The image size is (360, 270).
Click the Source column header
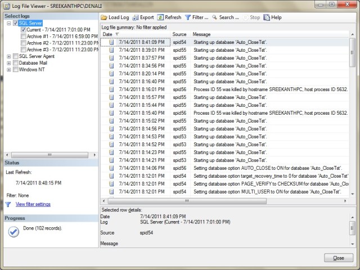(x=179, y=34)
